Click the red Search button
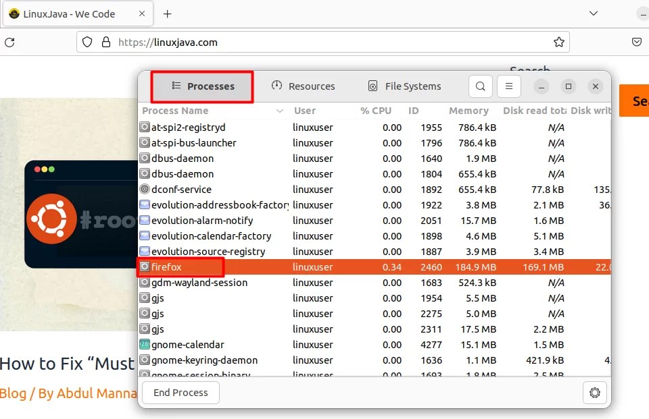Screen dimensions: 649x419 tap(640, 101)
